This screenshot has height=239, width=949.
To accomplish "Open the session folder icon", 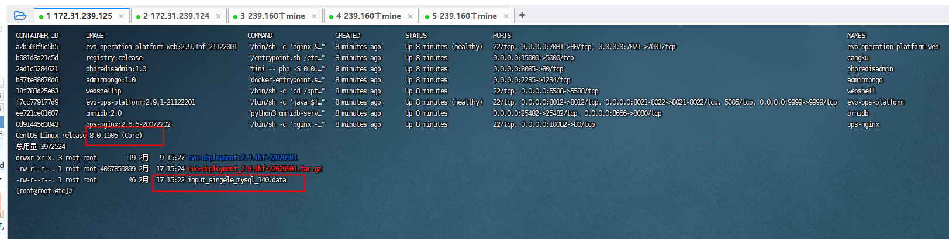I will pos(20,15).
